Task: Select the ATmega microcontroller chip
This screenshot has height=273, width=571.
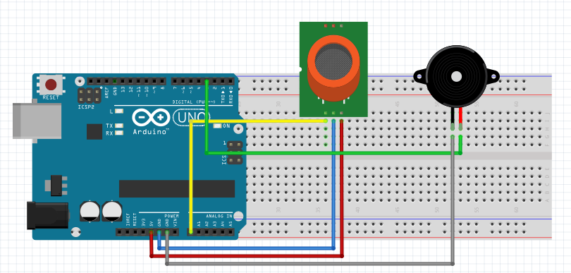Action: (177, 188)
